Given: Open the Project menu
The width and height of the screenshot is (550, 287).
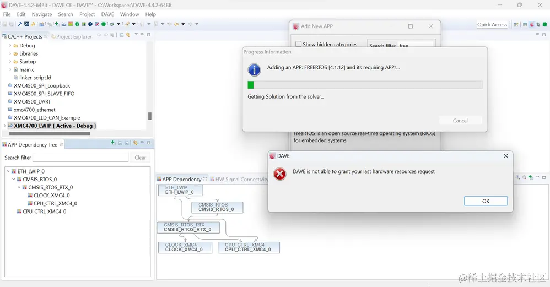Looking at the screenshot, I should [x=87, y=14].
